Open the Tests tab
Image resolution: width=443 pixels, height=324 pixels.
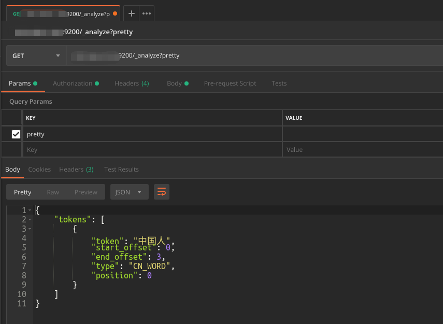tap(279, 83)
